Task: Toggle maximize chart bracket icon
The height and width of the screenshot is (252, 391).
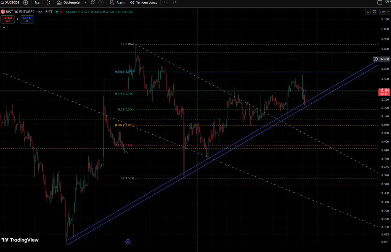Action: point(374,12)
